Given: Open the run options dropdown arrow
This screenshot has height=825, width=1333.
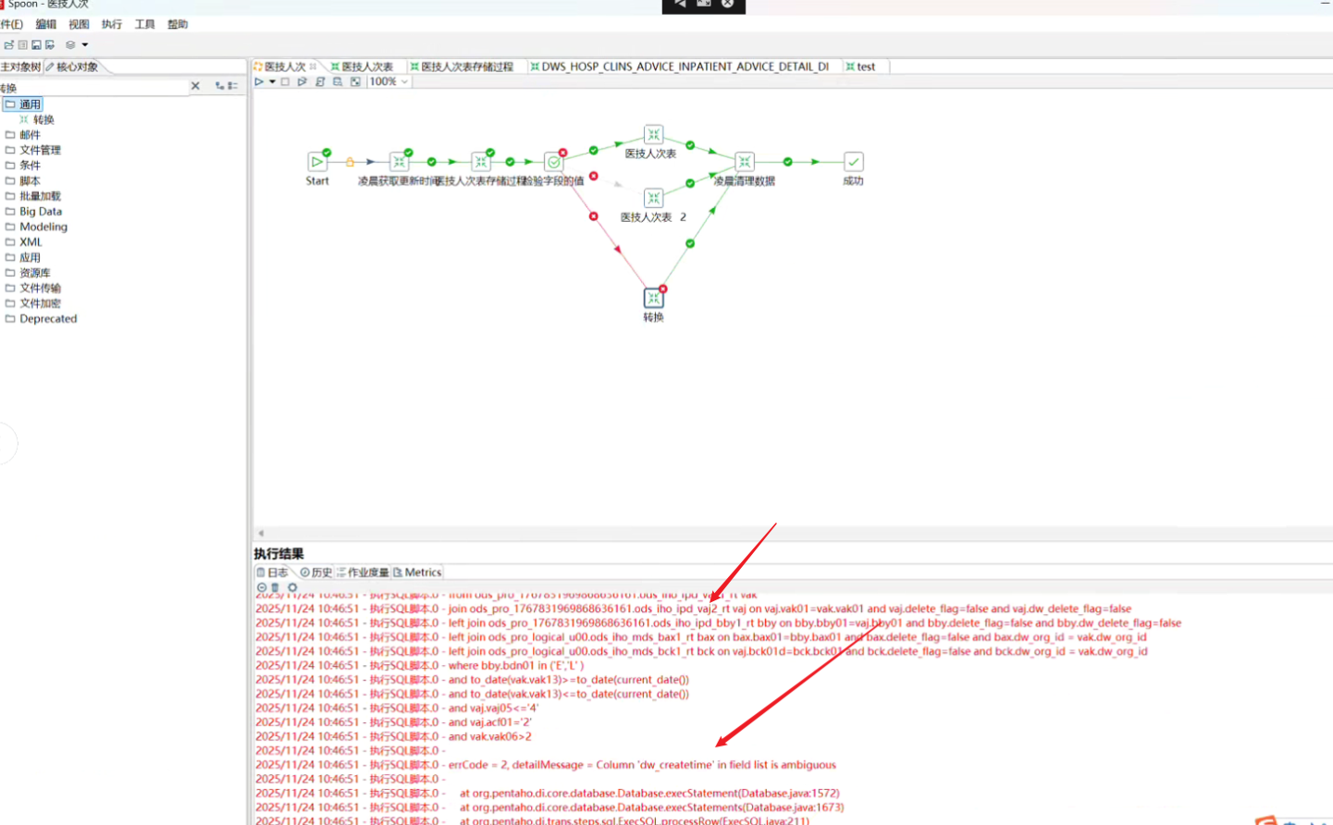Looking at the screenshot, I should click(x=272, y=81).
